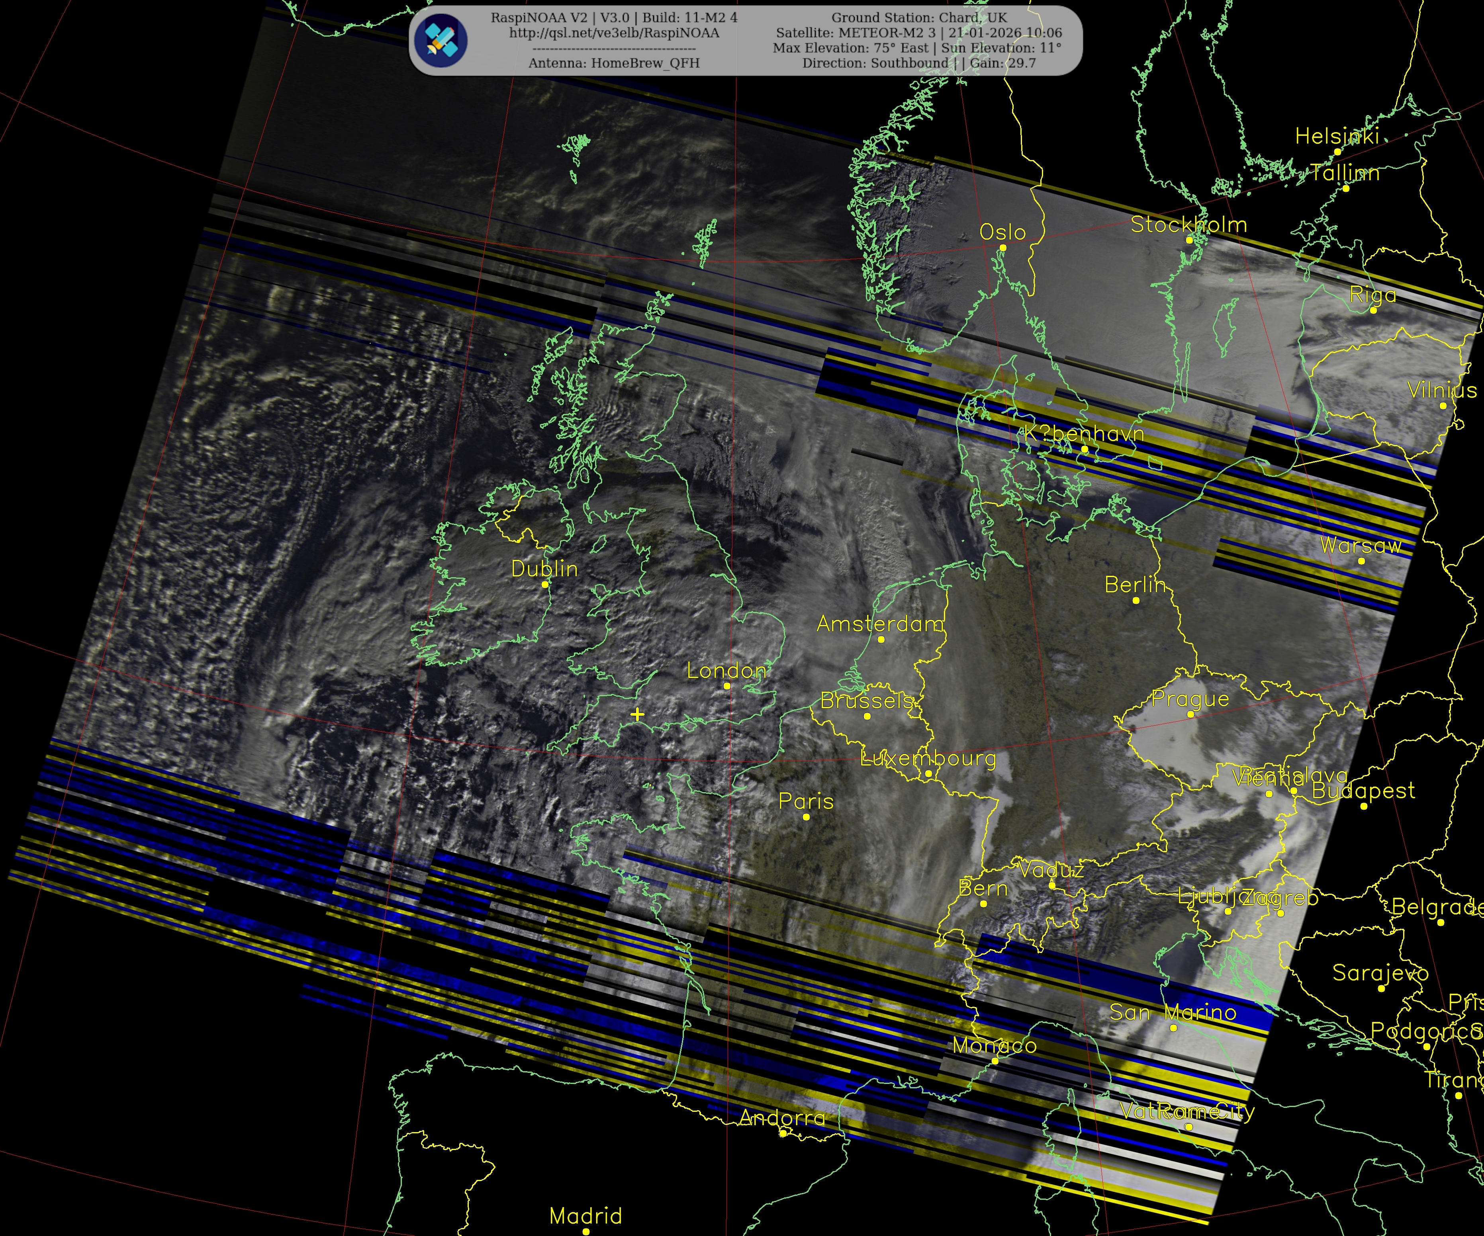Screen dimensions: 1484x1236
Task: Click the Prague city marker dot
Action: click(1191, 715)
